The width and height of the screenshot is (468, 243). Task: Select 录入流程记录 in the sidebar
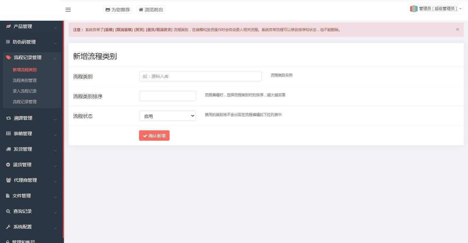point(25,91)
